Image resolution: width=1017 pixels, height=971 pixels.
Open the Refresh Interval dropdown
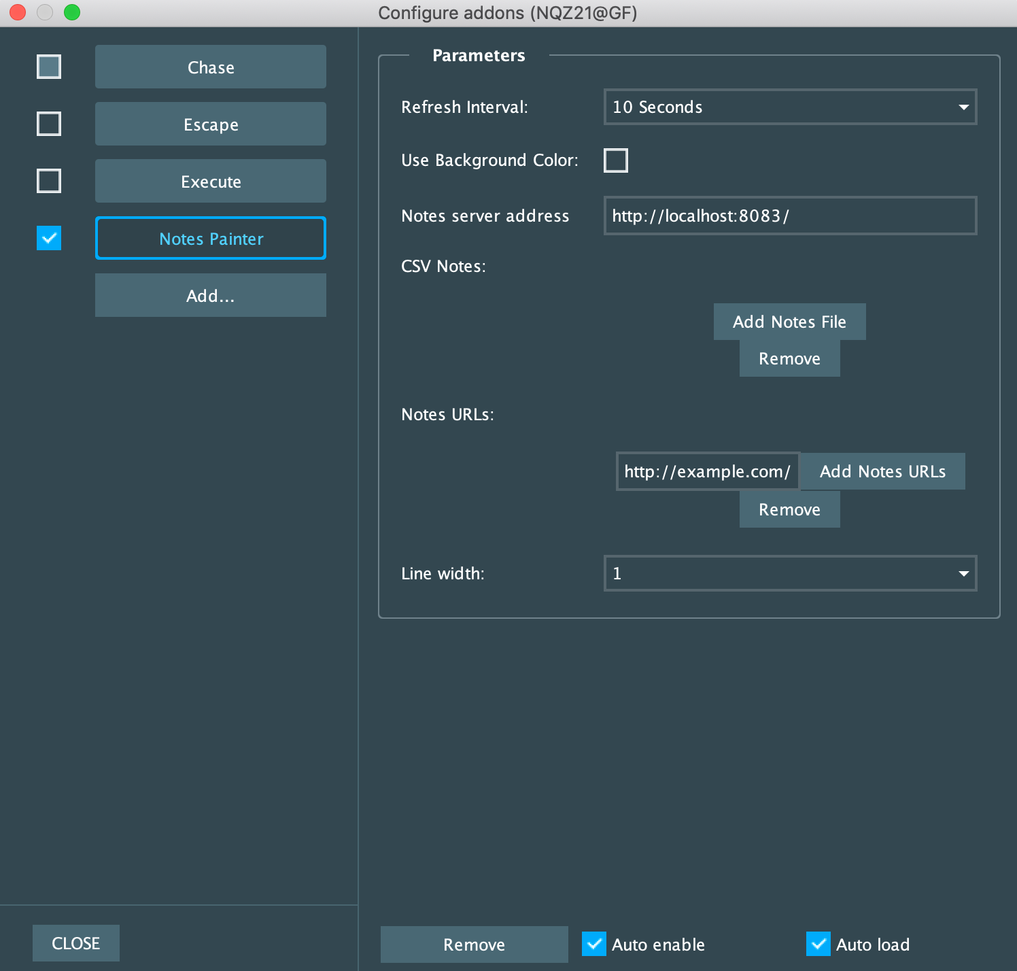(790, 107)
